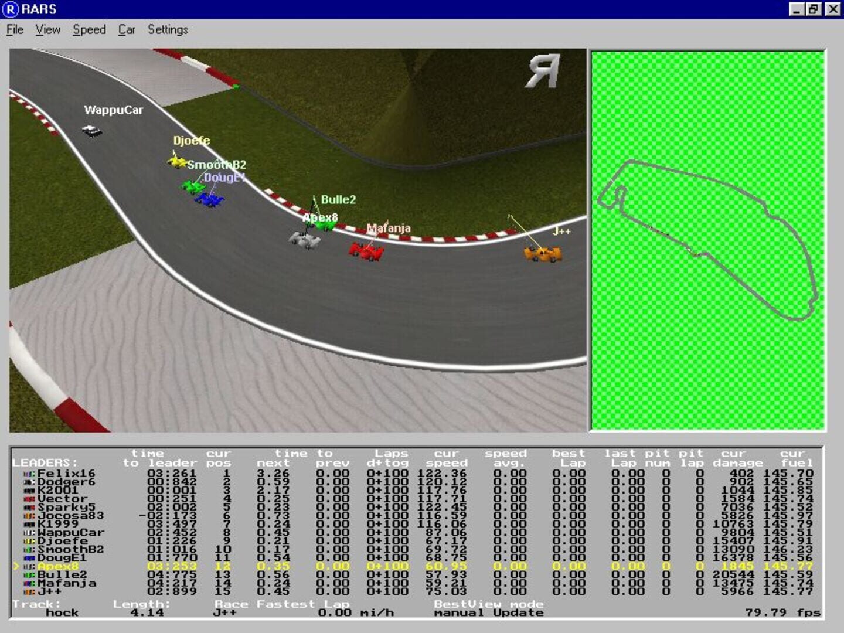Click the BestView mode manual Update label
Image resolution: width=844 pixels, height=633 pixels.
pyautogui.click(x=488, y=607)
